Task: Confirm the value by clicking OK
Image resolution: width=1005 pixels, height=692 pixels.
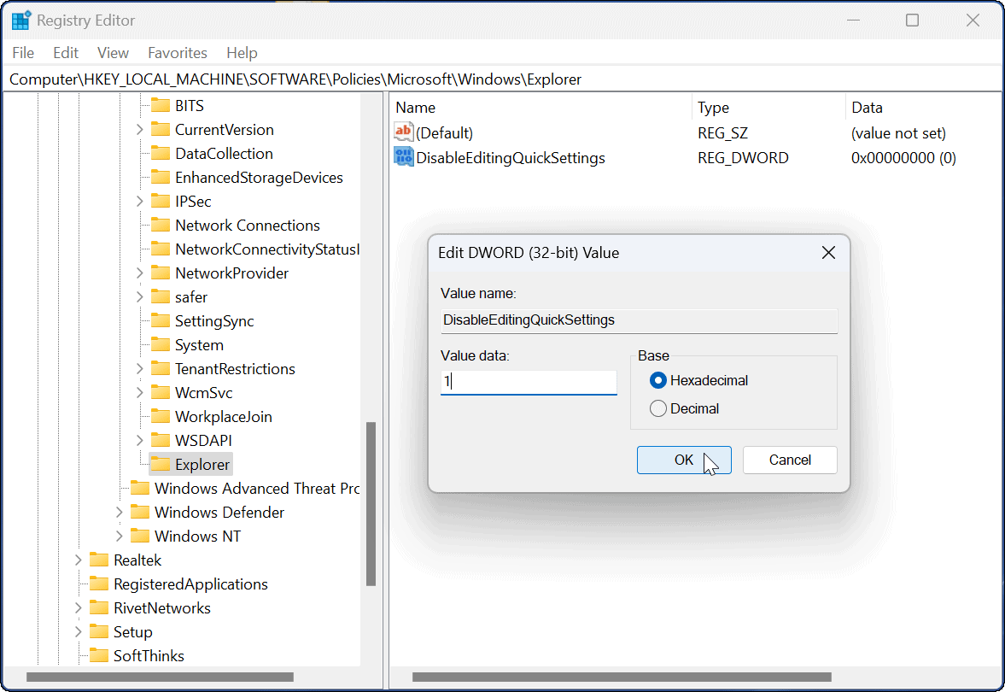Action: tap(684, 460)
